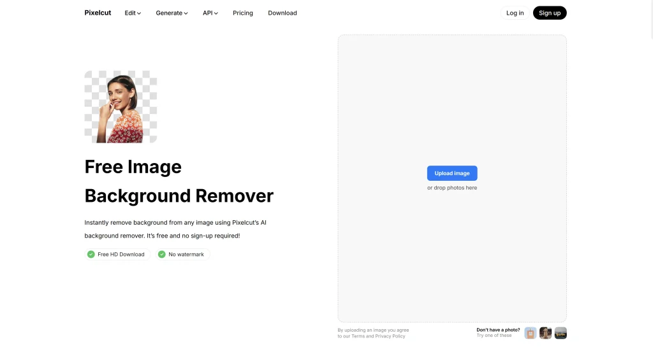This screenshot has height=354, width=653.
Task: Click the blue Upload image button
Action: click(452, 173)
